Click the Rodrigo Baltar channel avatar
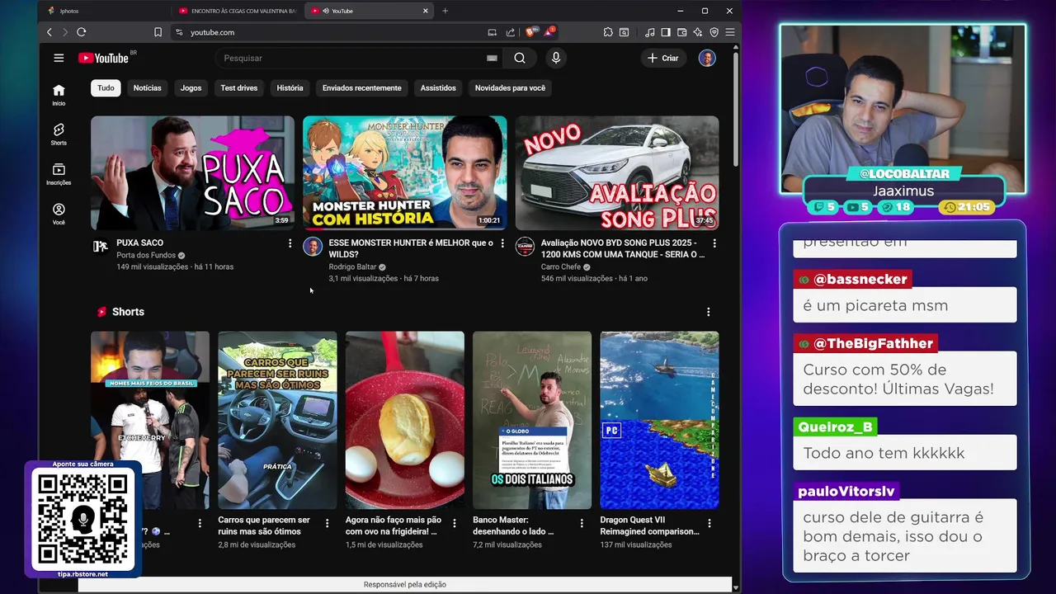Image resolution: width=1056 pixels, height=594 pixels. coord(313,247)
